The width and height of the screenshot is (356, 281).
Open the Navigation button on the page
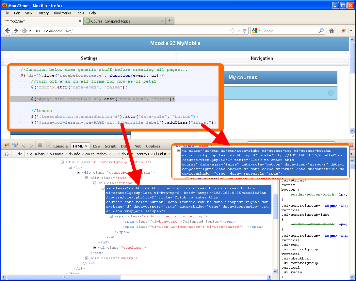pyautogui.click(x=262, y=58)
